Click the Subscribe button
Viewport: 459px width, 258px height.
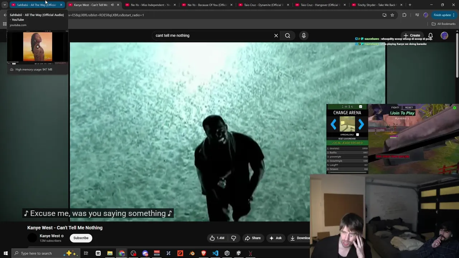[x=81, y=238]
